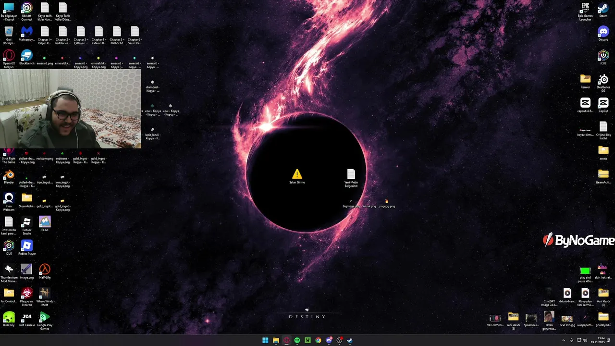Open the Steam shortcut in desktop top-right corner
This screenshot has height=346, width=615.
(x=603, y=10)
